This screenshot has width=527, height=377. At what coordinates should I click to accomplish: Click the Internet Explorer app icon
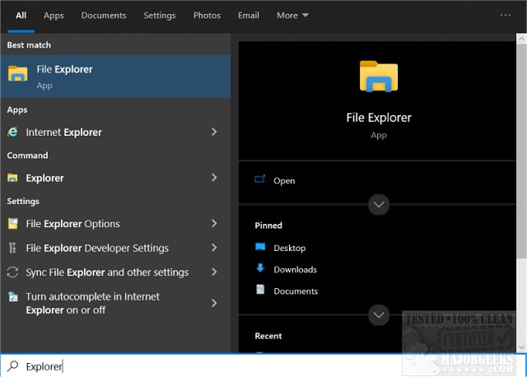tap(13, 133)
